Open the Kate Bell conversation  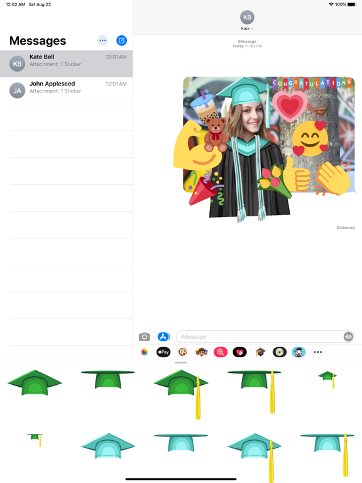tap(66, 64)
